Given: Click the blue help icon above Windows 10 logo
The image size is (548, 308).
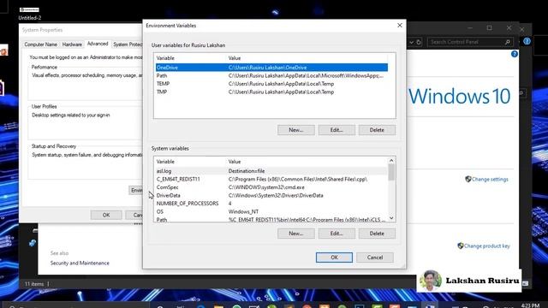Looking at the screenshot, I should coord(514,54).
